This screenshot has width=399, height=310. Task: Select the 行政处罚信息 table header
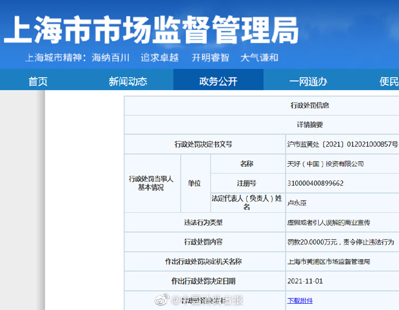(310, 105)
